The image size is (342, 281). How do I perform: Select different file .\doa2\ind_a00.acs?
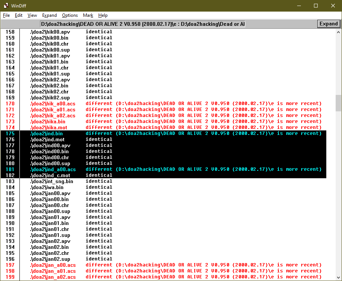pos(163,169)
